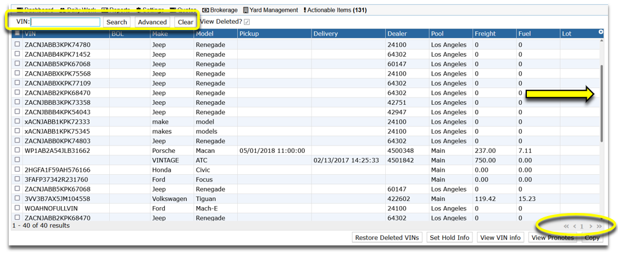618x256 pixels.
Task: Check the row for VIN ZACNJABB4KPK71452
Action: pos(17,54)
